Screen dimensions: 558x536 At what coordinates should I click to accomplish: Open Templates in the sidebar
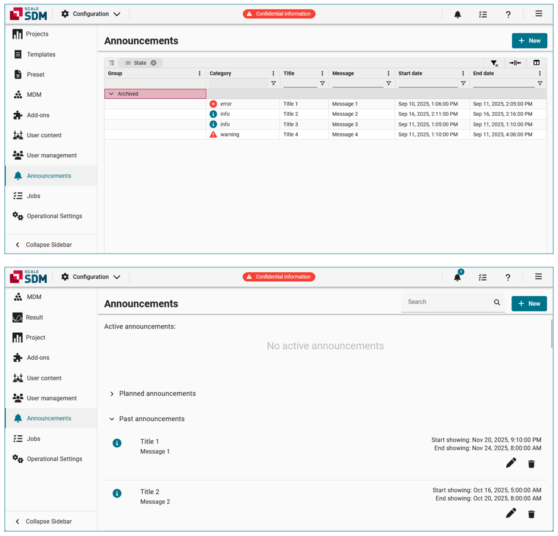[x=41, y=55]
